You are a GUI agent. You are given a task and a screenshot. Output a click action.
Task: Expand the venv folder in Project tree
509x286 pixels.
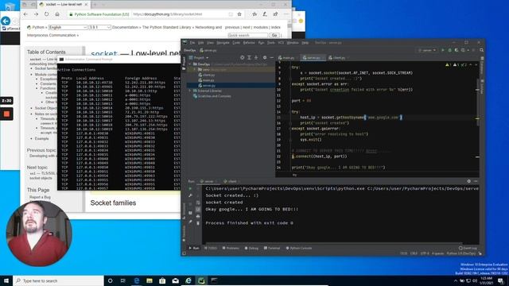coord(195,69)
